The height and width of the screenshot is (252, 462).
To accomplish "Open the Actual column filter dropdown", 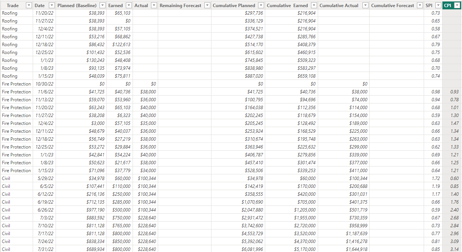I will [x=154, y=6].
